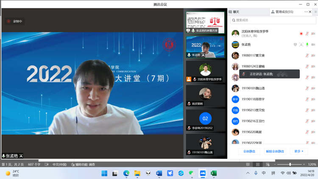This screenshot has height=179, width=318.
Task: Click camera icon for 19080124王健楠
Action: pyautogui.click(x=313, y=66)
